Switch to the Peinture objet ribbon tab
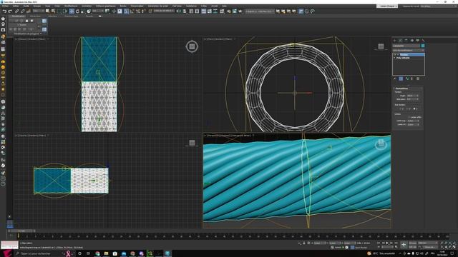The width and height of the screenshot is (458, 257). point(72,16)
